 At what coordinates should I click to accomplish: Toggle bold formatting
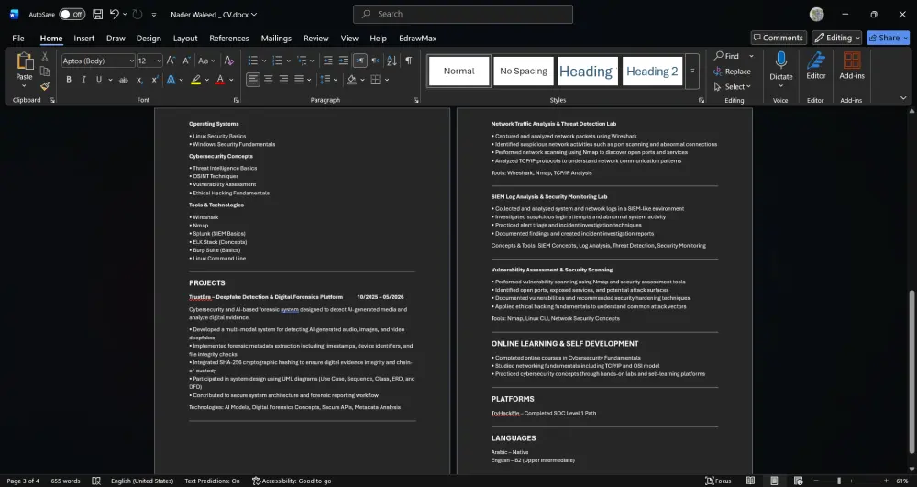click(69, 80)
